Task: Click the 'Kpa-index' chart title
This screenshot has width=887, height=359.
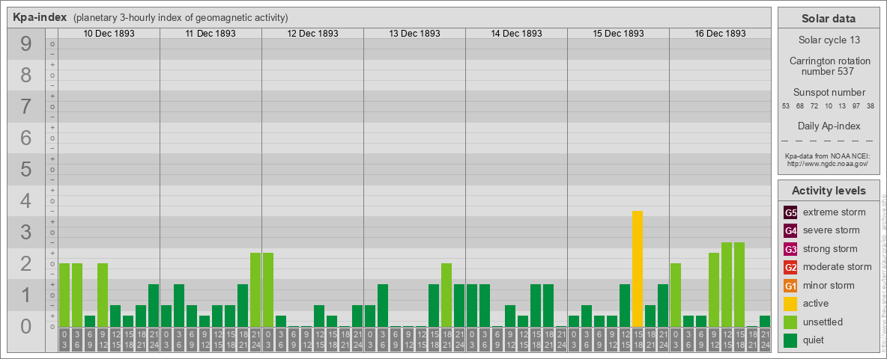Action: click(x=39, y=17)
